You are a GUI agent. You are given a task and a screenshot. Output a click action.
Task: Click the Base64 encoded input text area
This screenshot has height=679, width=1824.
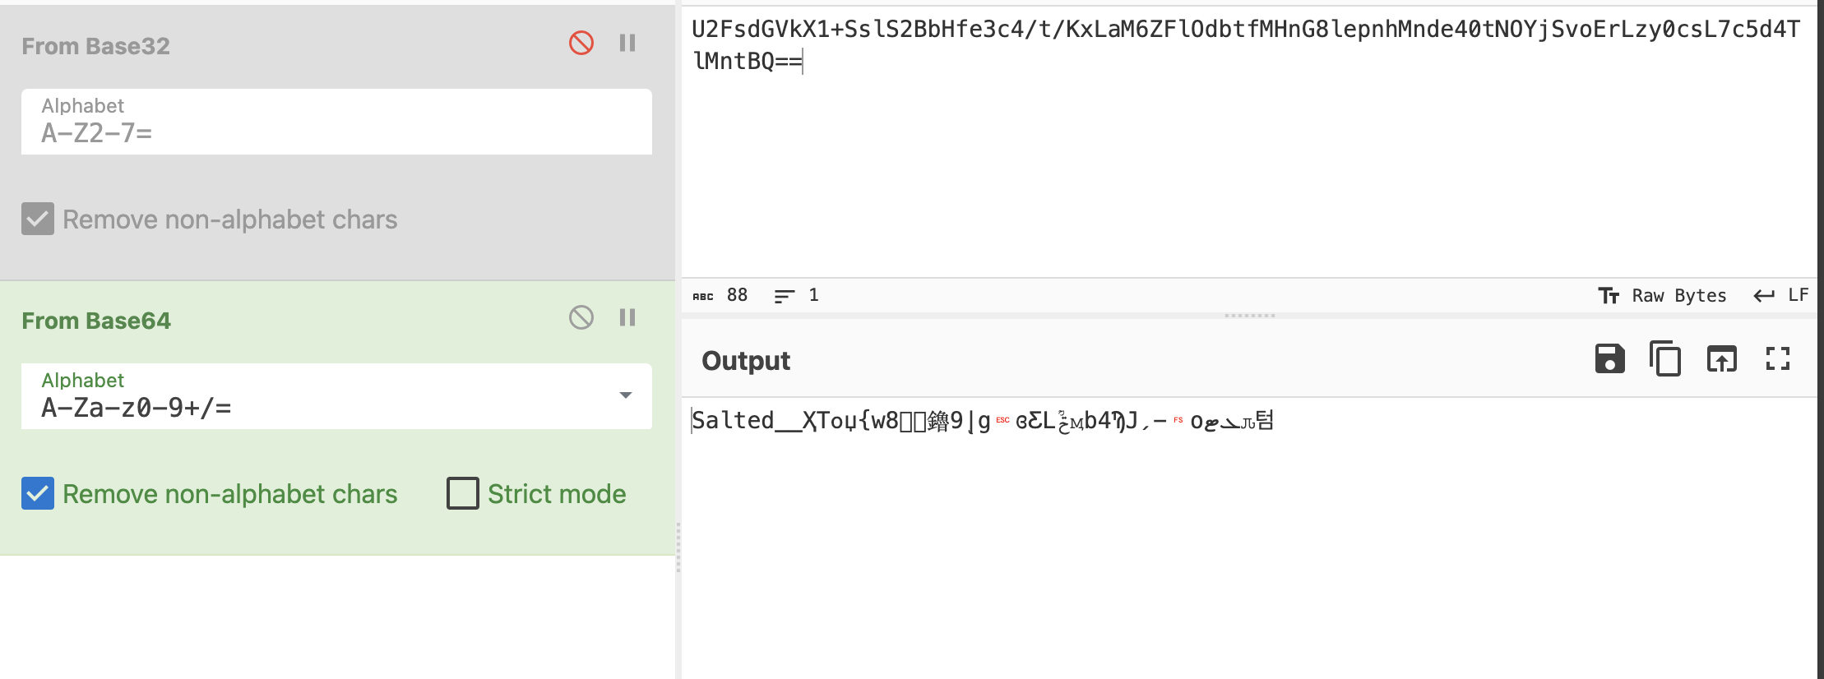[x=1234, y=164]
